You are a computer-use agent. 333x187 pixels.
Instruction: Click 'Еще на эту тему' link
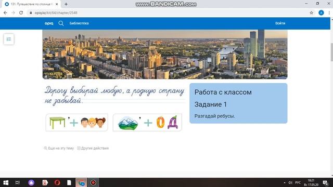pos(59,148)
